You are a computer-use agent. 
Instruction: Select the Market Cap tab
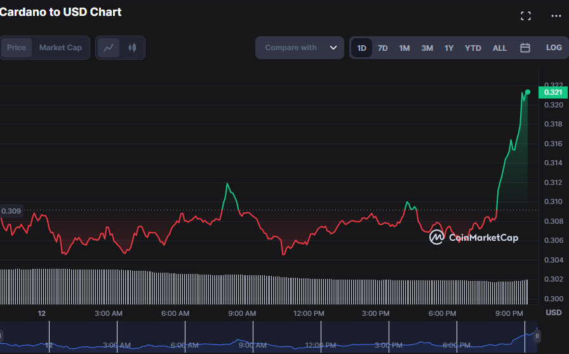pos(60,48)
